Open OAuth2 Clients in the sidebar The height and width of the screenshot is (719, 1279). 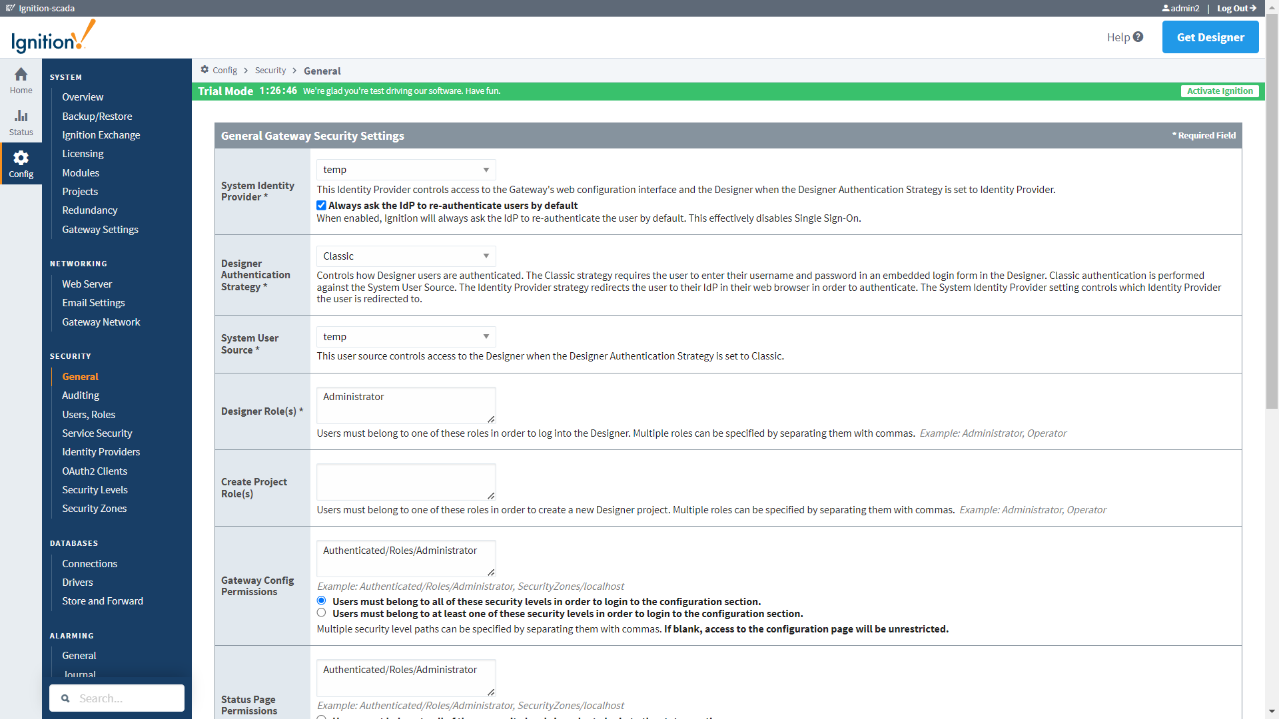coord(95,471)
